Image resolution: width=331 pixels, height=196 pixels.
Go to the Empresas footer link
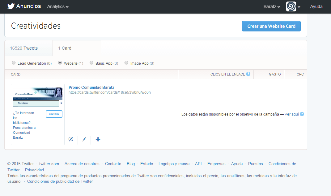pyautogui.click(x=216, y=164)
